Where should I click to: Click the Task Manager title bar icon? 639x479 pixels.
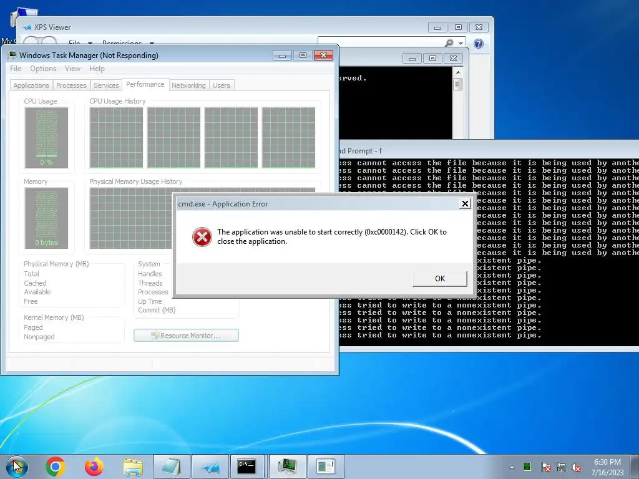(x=12, y=55)
